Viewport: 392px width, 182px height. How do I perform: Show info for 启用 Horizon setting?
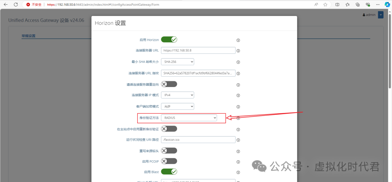[238, 40]
